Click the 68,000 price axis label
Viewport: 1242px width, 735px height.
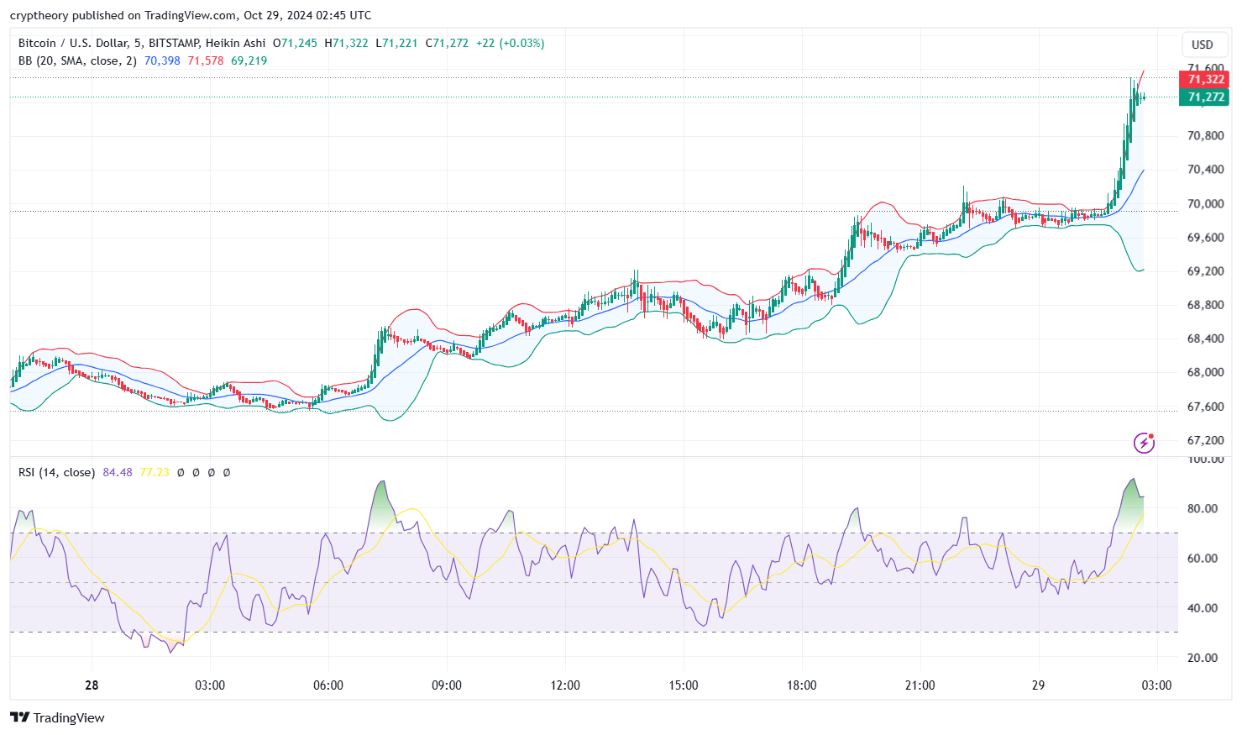tap(1205, 372)
